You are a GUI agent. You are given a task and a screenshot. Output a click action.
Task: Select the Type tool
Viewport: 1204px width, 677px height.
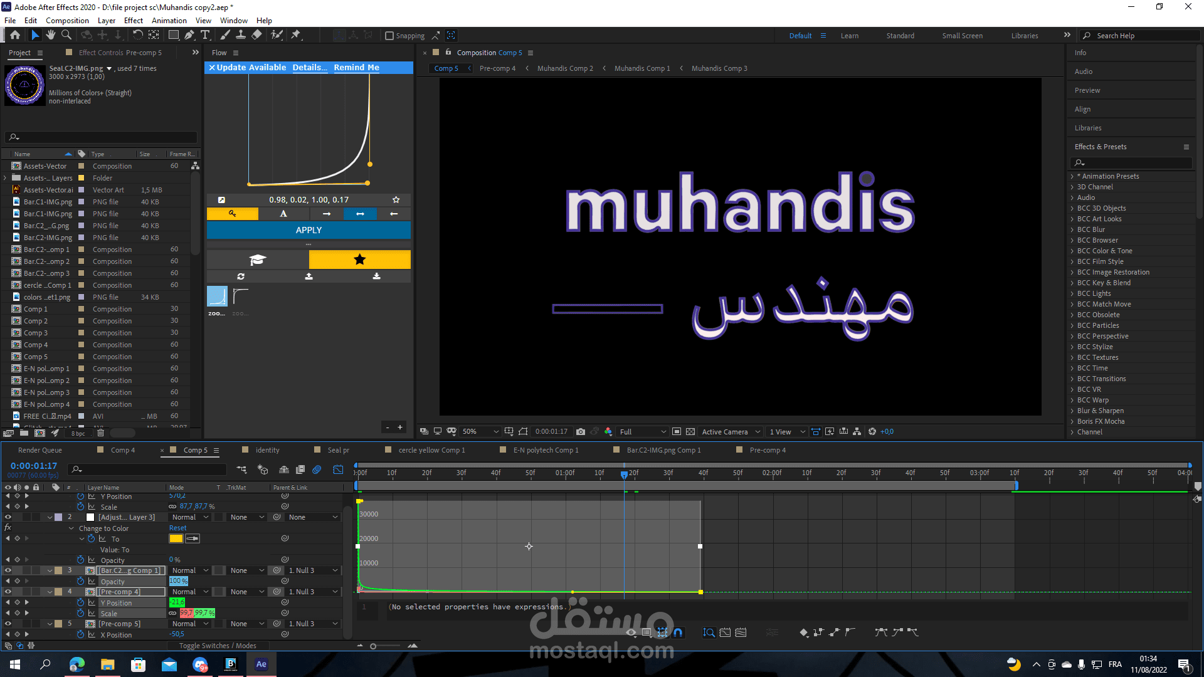pyautogui.click(x=205, y=35)
